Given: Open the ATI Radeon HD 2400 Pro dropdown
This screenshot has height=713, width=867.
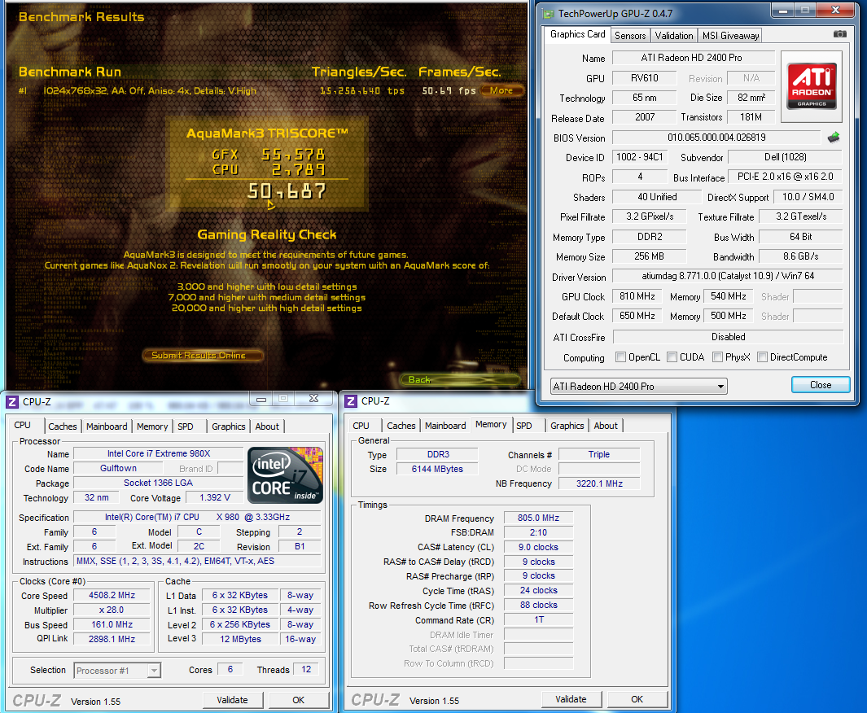Looking at the screenshot, I should click(638, 387).
